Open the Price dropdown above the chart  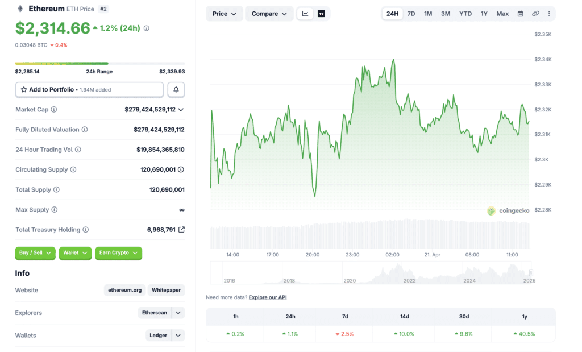coord(224,13)
